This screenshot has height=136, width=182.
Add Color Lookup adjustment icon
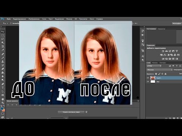tap(178, 55)
